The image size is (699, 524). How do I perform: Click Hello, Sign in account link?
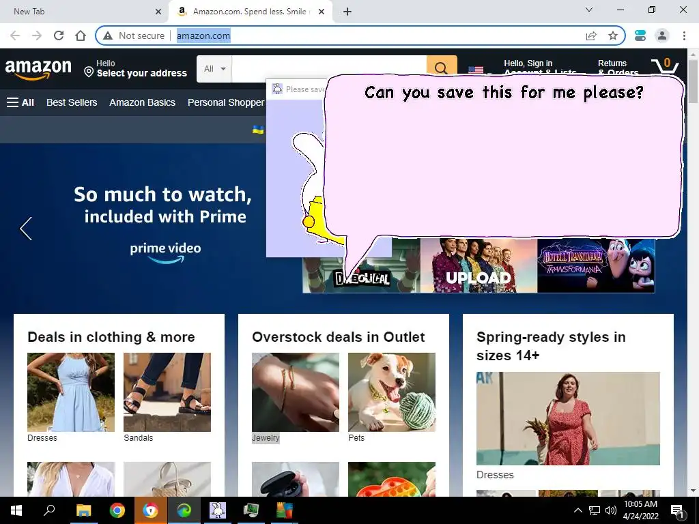[x=540, y=68]
